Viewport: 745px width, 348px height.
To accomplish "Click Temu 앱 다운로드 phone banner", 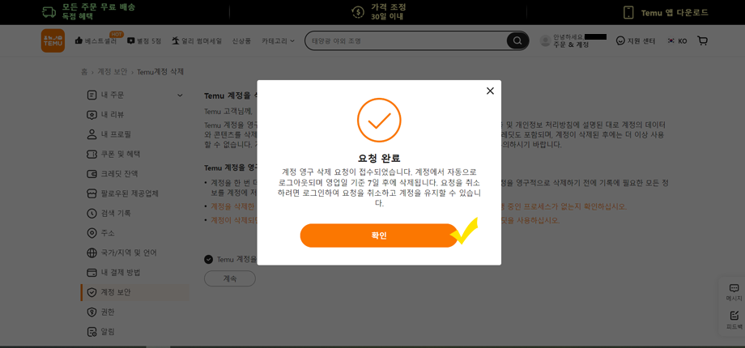I will [666, 12].
